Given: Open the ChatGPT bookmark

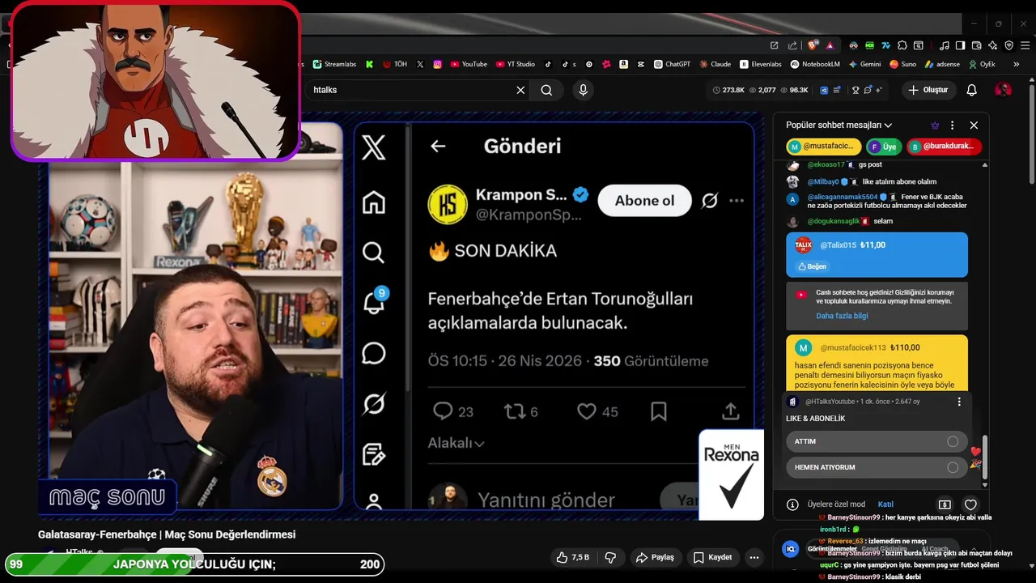Looking at the screenshot, I should pos(672,64).
